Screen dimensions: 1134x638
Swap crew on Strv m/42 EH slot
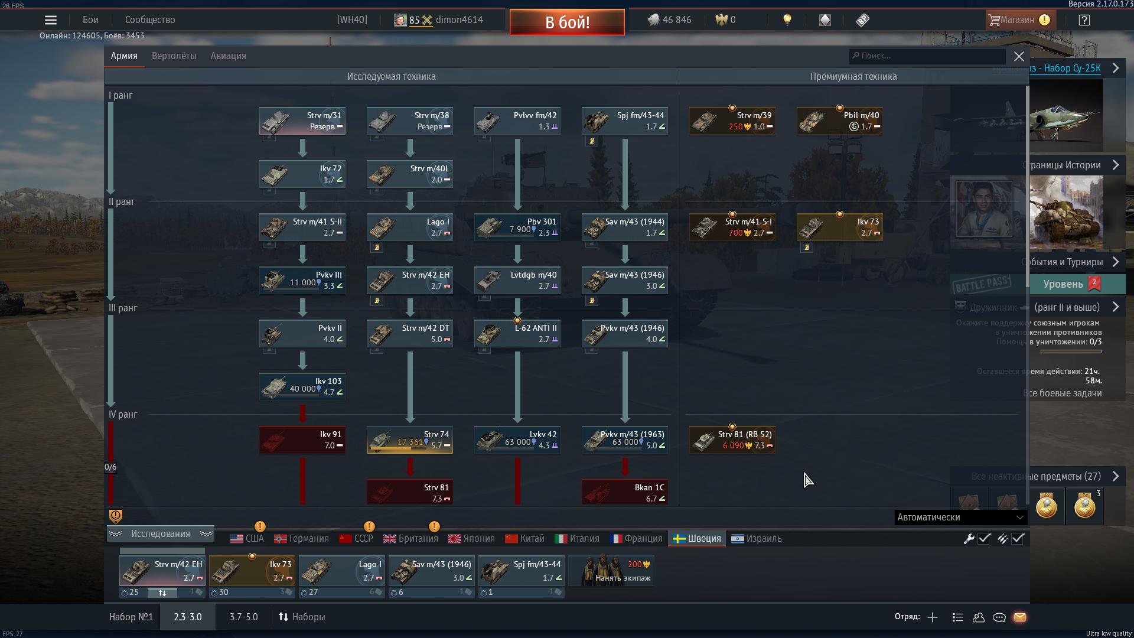[162, 593]
